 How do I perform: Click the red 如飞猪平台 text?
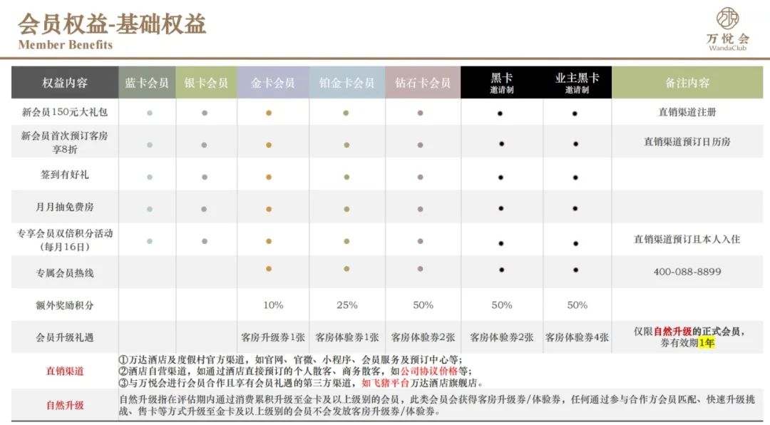380,383
